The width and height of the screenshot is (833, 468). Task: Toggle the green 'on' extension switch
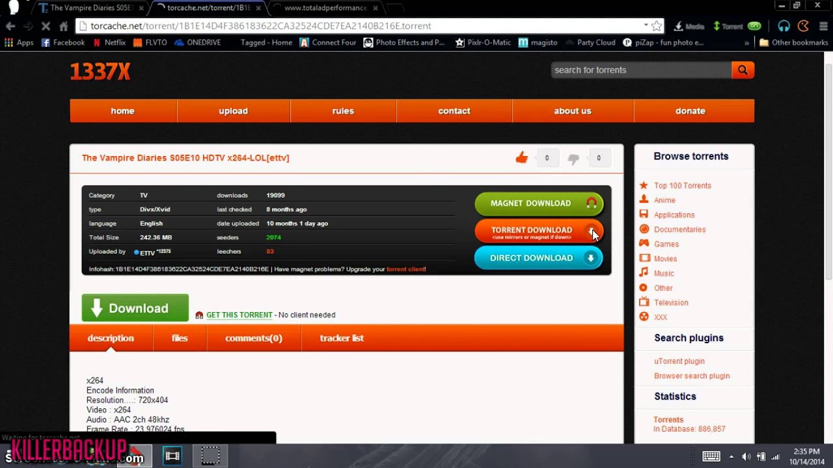tap(754, 26)
